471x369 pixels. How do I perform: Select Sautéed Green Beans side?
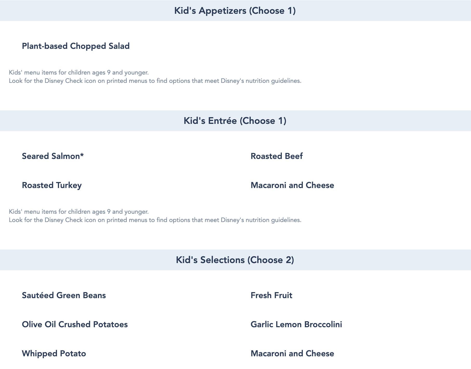click(64, 295)
